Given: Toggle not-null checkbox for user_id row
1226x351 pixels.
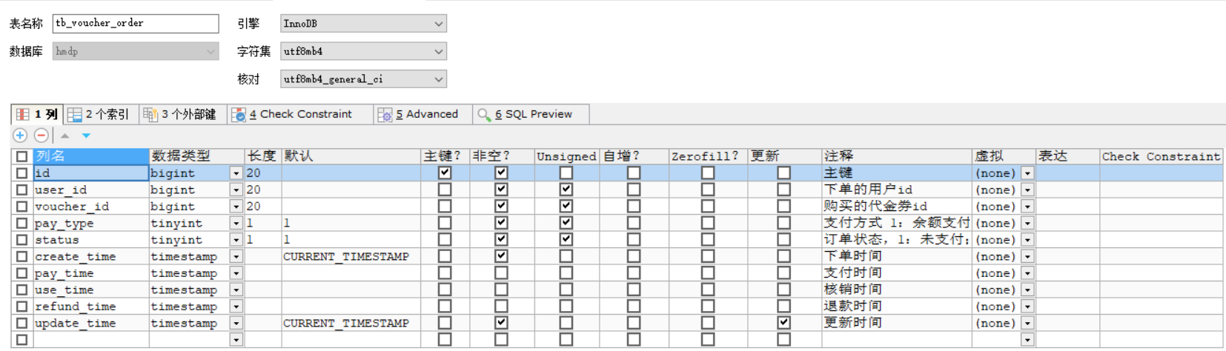Looking at the screenshot, I should [x=502, y=190].
